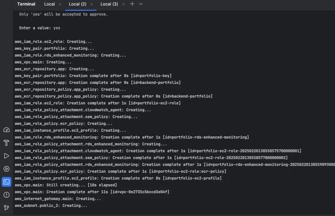This screenshot has height=216, width=335.
Task: Switch to the Local (3) terminal tab
Action: click(109, 4)
